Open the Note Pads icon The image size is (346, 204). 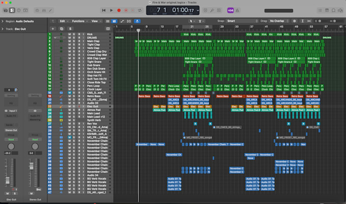coord(327,10)
